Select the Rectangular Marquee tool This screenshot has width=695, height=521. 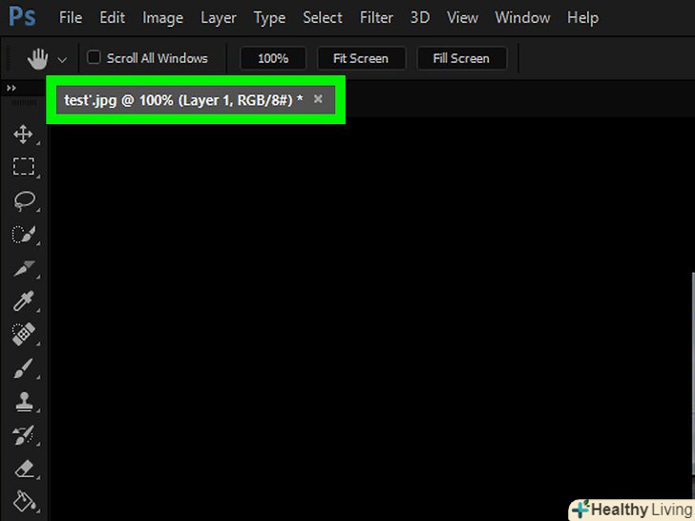23,167
